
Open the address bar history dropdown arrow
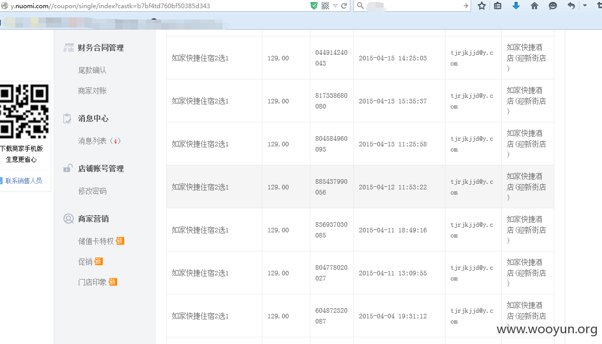(335, 6)
